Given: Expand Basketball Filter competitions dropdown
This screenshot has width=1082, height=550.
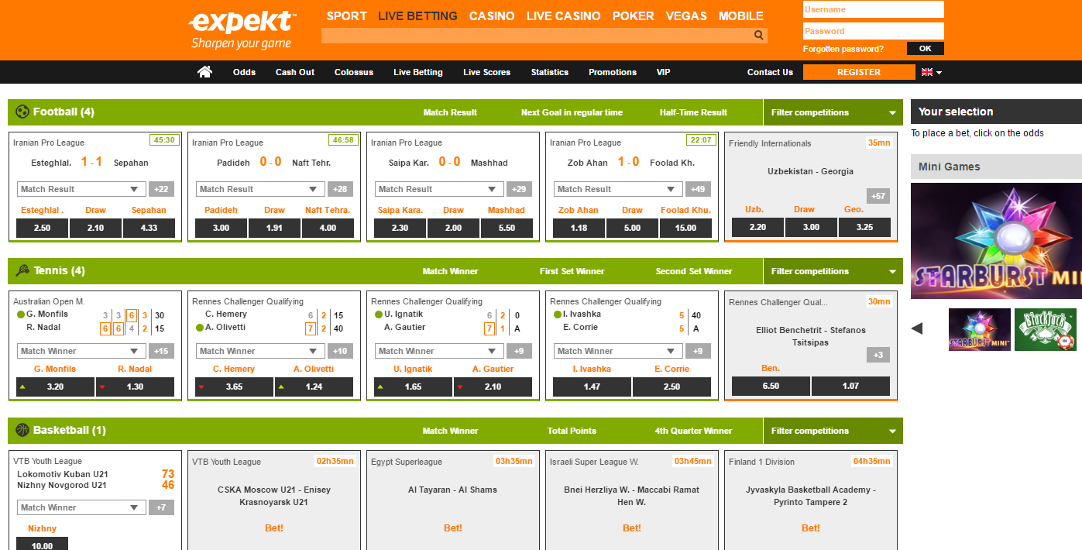Looking at the screenshot, I should click(x=833, y=431).
